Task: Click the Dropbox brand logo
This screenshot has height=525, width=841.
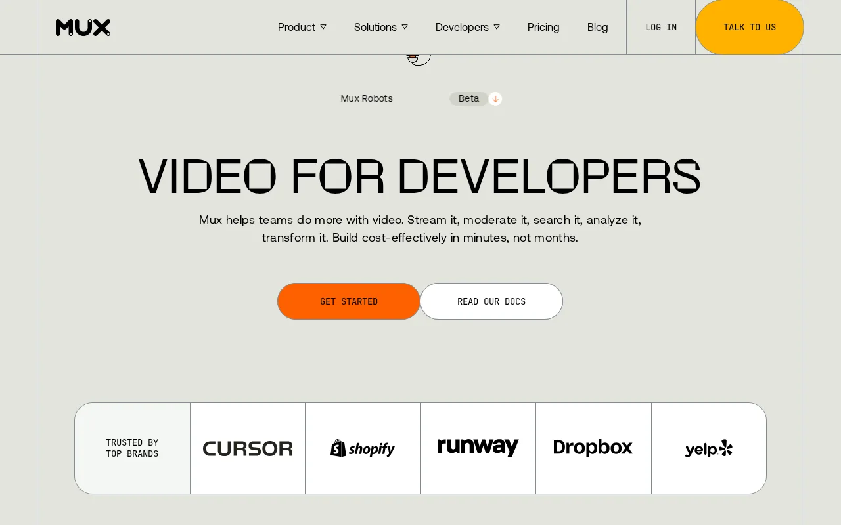Action: (593, 448)
